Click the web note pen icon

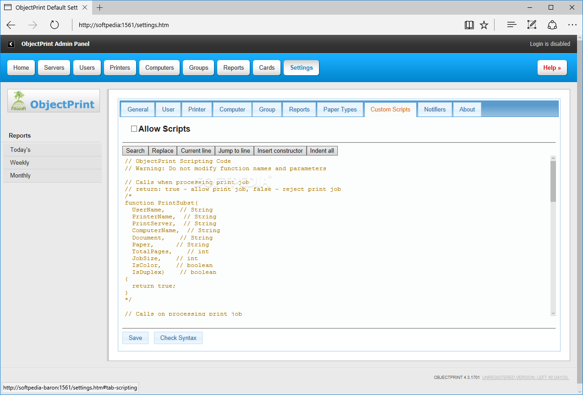click(532, 25)
